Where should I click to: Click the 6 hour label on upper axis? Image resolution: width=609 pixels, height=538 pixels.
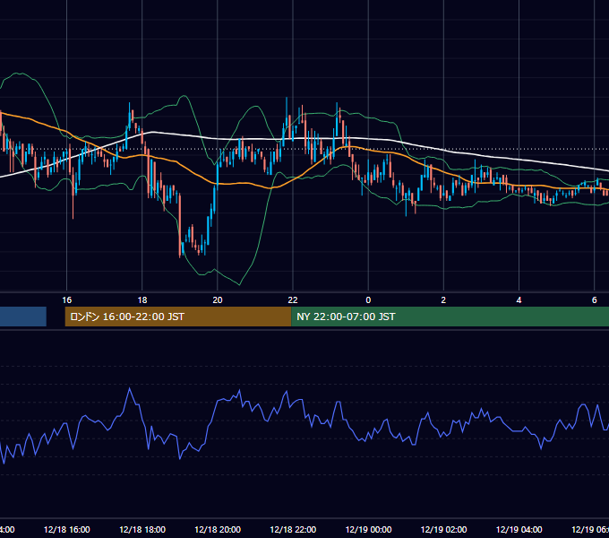coord(595,299)
